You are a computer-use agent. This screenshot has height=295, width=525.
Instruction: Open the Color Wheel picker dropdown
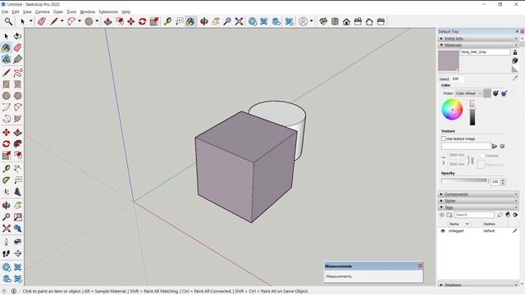click(468, 93)
